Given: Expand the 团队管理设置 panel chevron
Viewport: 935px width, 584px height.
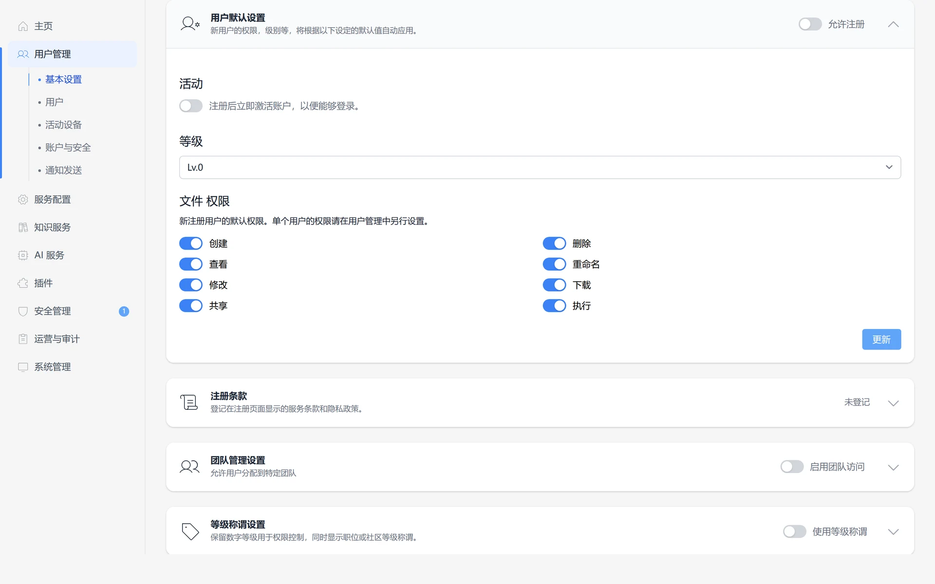Looking at the screenshot, I should click(x=893, y=467).
